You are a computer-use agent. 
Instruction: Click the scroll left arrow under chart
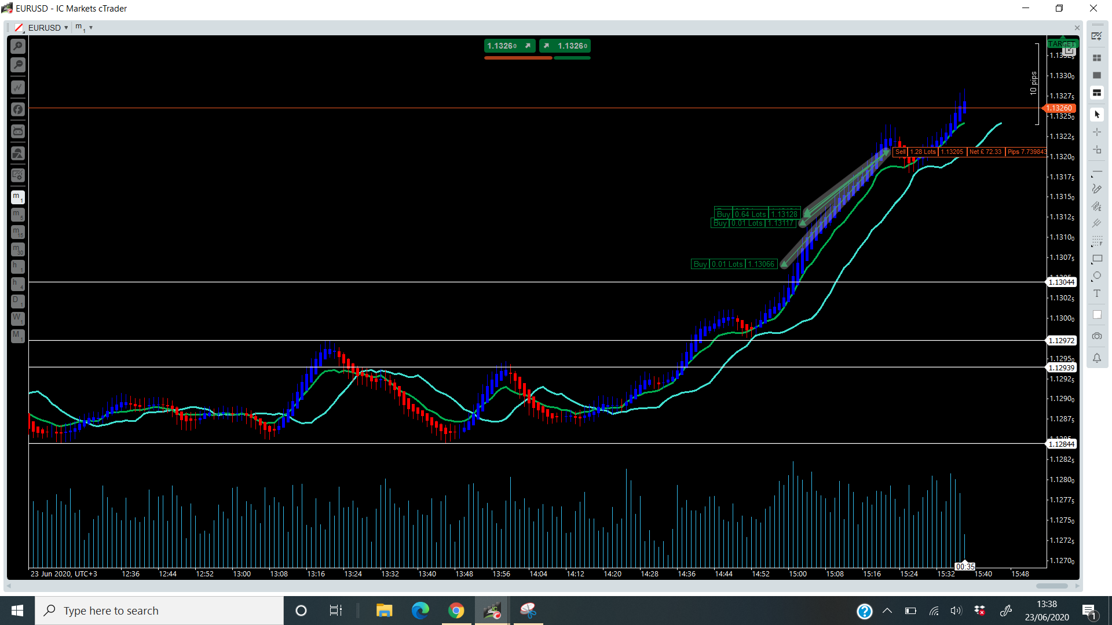(9, 586)
